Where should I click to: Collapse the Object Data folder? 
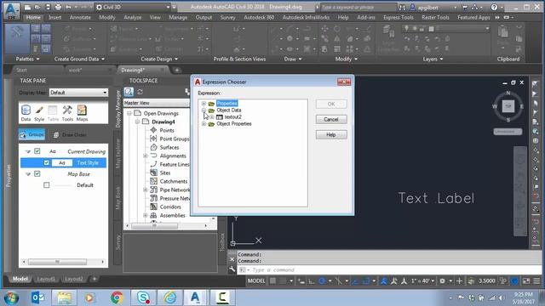coord(204,110)
